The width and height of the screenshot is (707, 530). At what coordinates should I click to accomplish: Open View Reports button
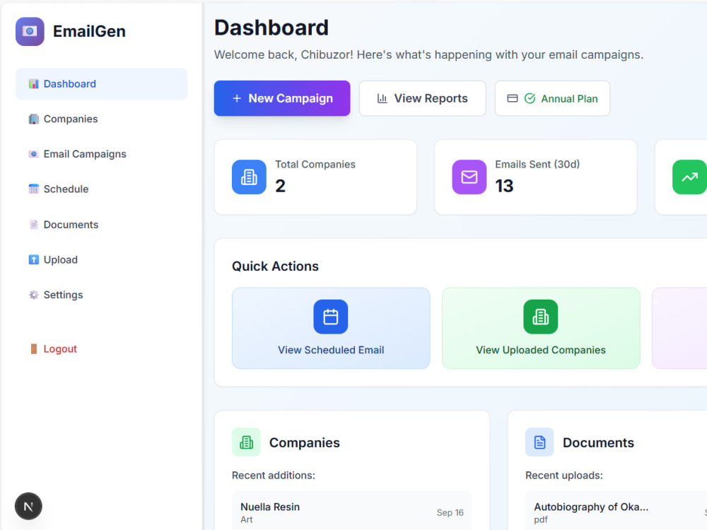pyautogui.click(x=423, y=98)
